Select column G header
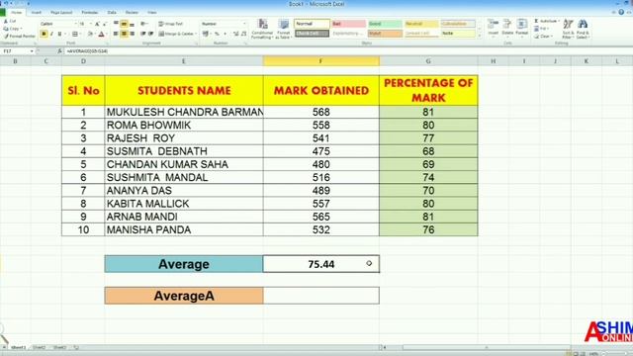This screenshot has height=356, width=633. [428, 61]
